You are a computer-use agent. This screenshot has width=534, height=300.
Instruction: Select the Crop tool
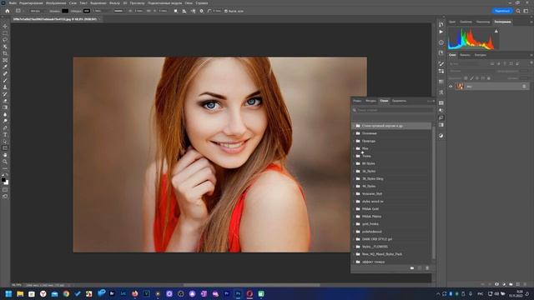[x=5, y=53]
